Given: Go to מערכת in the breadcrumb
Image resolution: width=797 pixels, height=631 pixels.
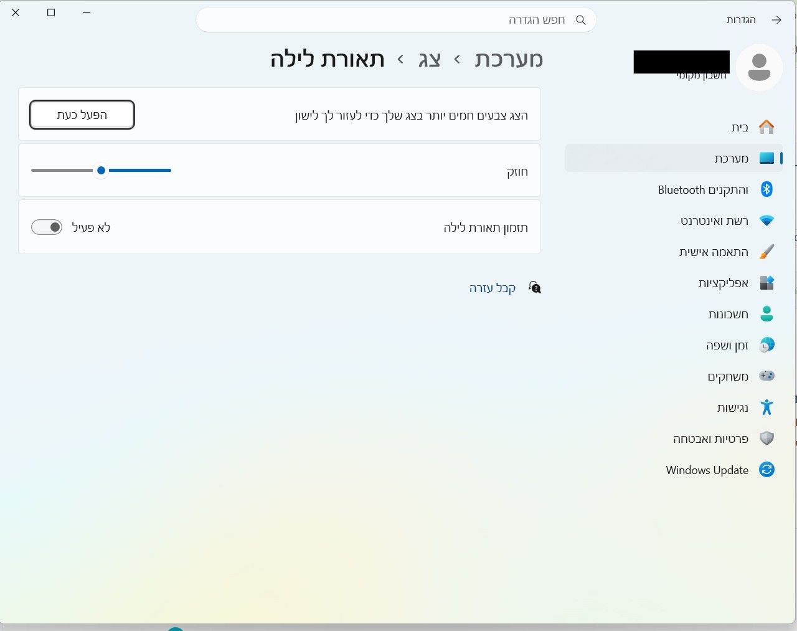Looking at the screenshot, I should click(509, 59).
